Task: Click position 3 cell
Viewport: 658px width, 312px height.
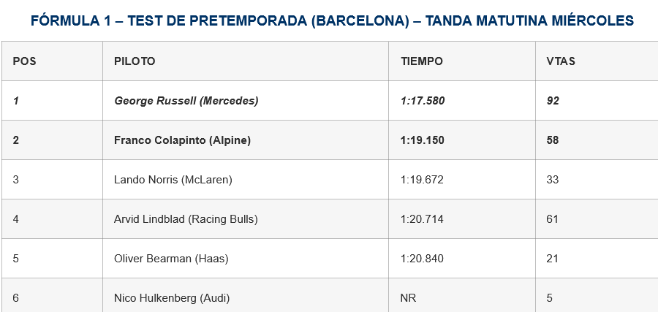Action: 16,180
